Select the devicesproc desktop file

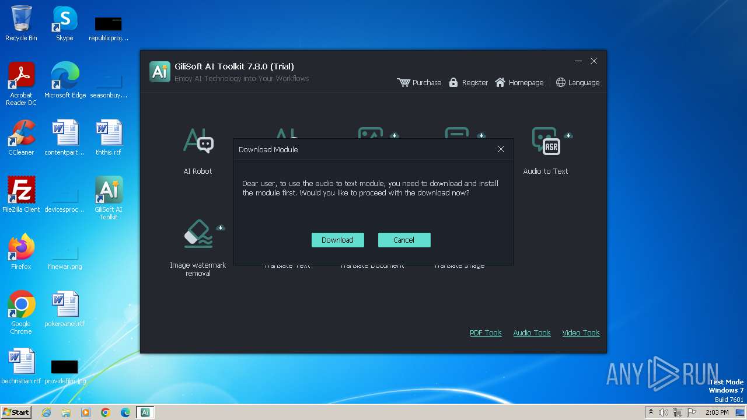coord(65,199)
